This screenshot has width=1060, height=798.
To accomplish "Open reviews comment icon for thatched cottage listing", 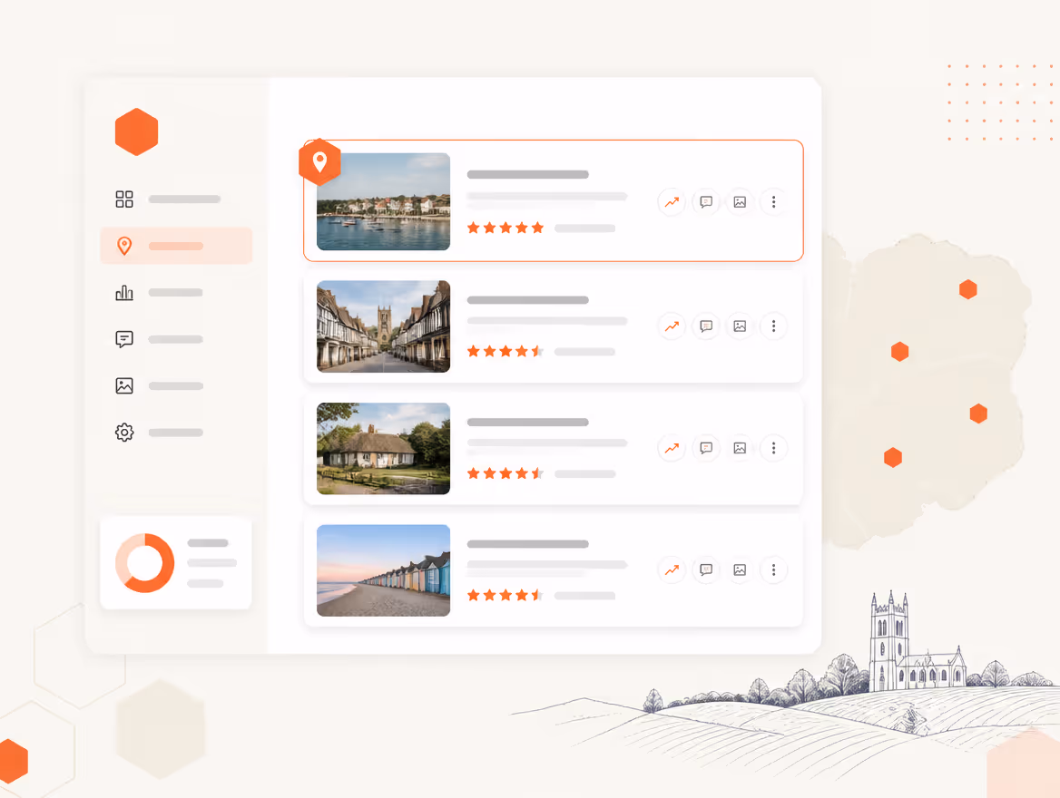I will 706,448.
